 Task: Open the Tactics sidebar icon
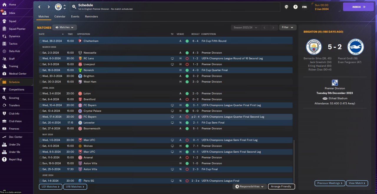pyautogui.click(x=4, y=44)
